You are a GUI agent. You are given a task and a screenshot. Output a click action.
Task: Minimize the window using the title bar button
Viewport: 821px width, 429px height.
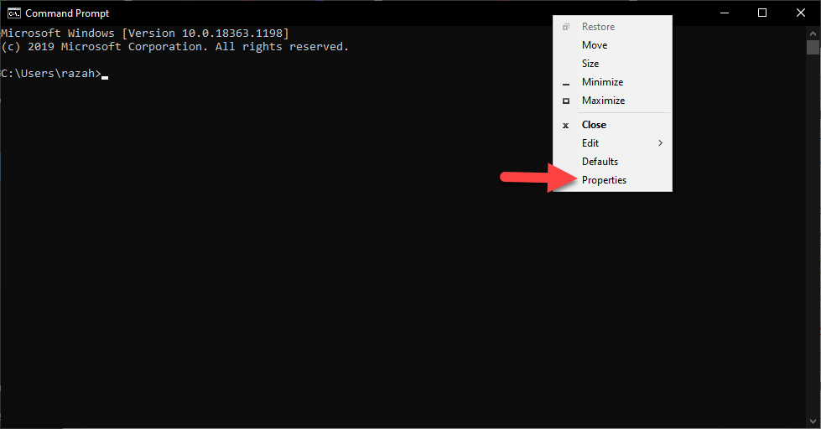click(x=724, y=13)
